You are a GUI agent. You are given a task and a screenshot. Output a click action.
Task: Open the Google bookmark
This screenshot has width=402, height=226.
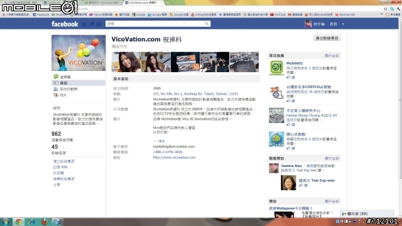(x=139, y=14)
